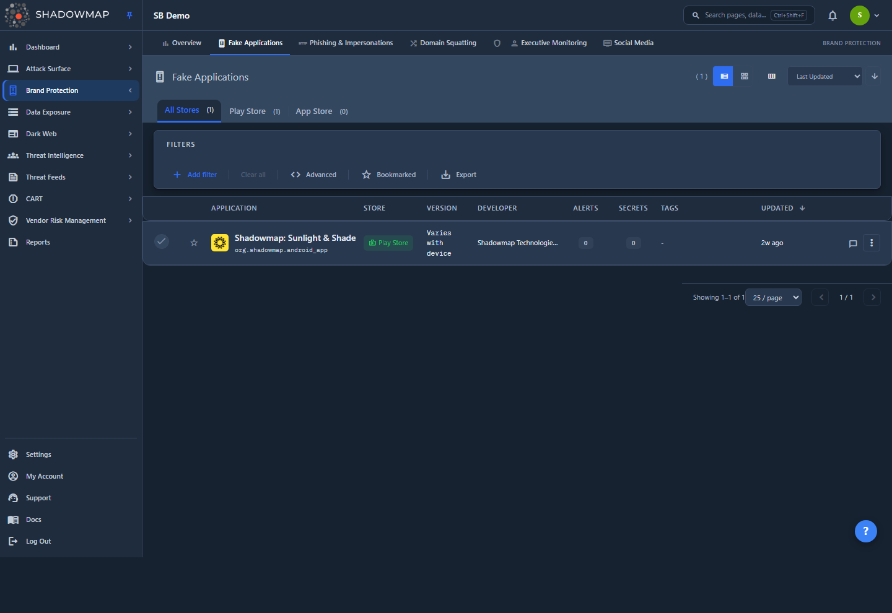Open the notifications bell

[x=833, y=15]
